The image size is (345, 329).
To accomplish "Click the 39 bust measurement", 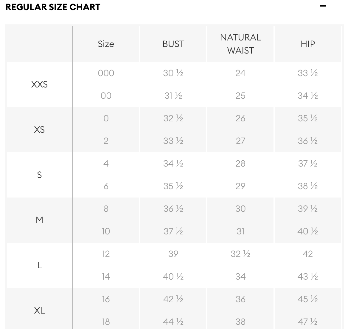I will [x=173, y=254].
